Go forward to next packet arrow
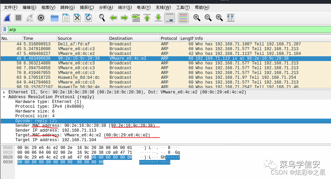This screenshot has height=179, width=331. (124, 18)
